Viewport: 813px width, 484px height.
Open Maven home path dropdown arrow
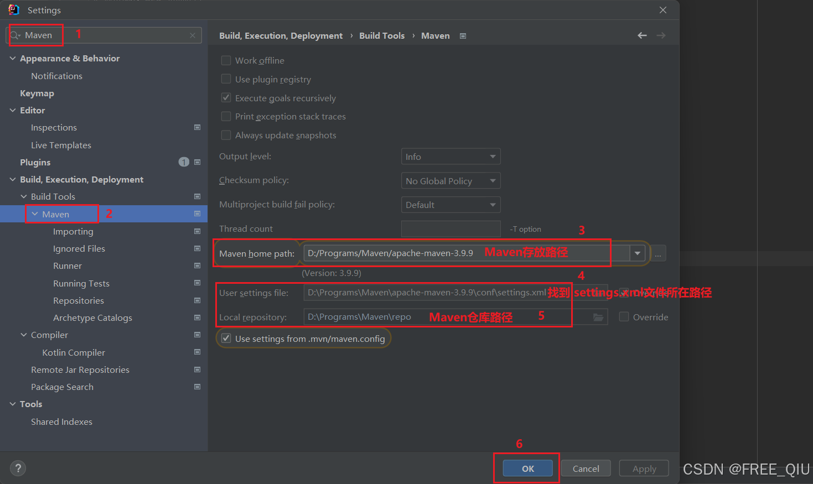point(638,253)
